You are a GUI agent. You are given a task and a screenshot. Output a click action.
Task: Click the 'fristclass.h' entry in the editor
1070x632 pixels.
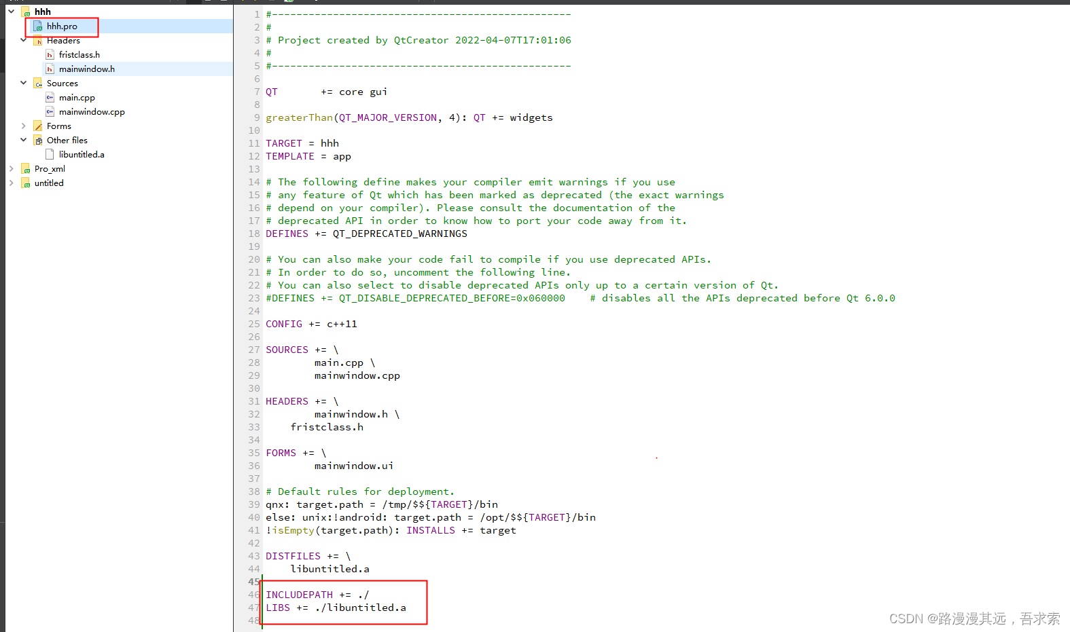(327, 427)
